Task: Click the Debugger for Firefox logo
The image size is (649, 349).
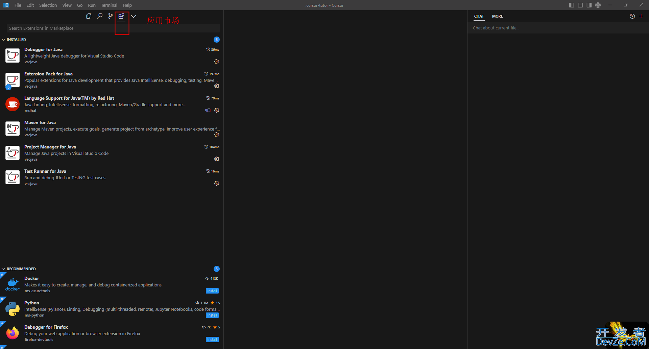Action: point(13,333)
